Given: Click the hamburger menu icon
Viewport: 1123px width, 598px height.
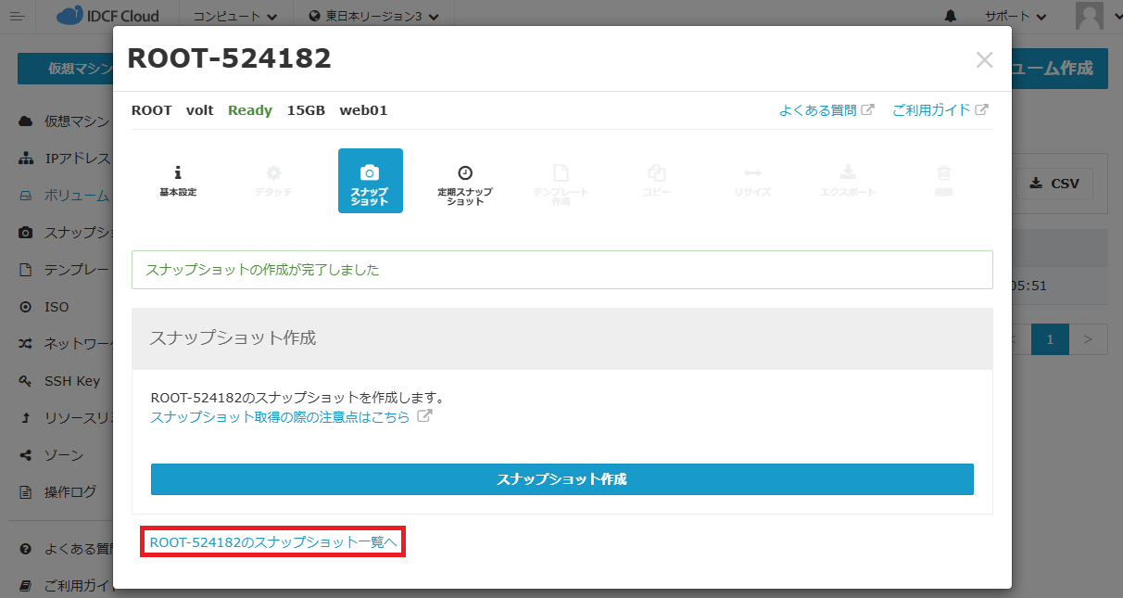Looking at the screenshot, I should point(17,17).
